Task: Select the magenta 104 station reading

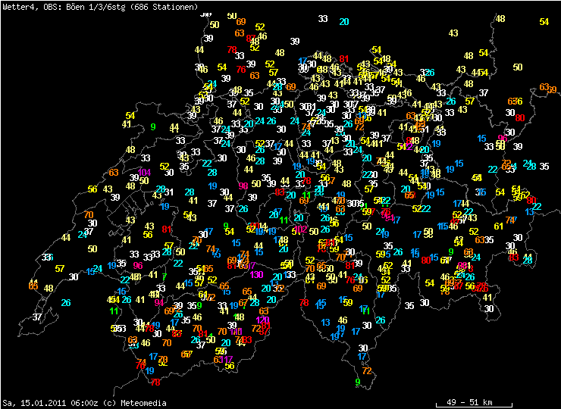Action: point(144,173)
